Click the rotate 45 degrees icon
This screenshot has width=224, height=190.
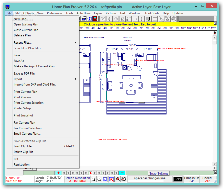(x=122, y=19)
